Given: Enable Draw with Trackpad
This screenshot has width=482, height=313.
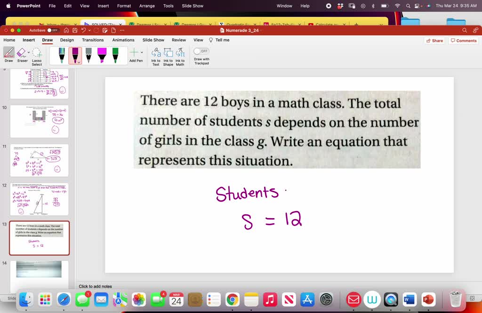Looking at the screenshot, I should [x=201, y=51].
